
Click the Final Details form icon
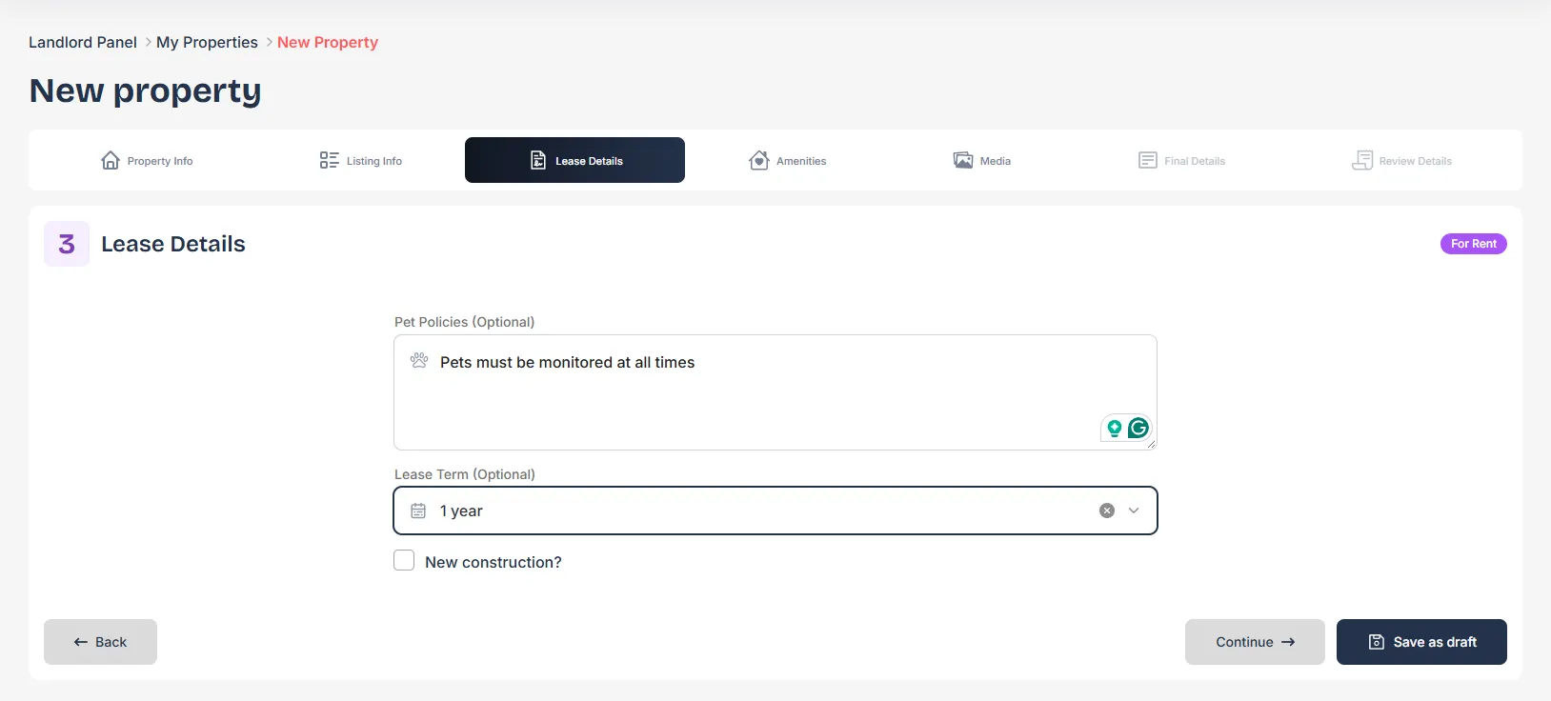1148,160
